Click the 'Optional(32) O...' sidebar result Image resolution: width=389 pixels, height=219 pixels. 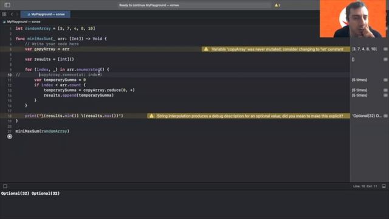(367, 116)
